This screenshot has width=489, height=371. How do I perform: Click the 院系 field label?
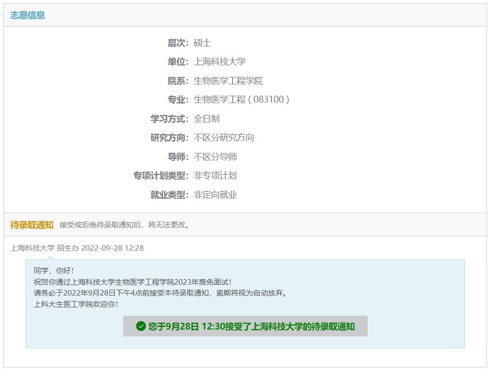pyautogui.click(x=178, y=81)
